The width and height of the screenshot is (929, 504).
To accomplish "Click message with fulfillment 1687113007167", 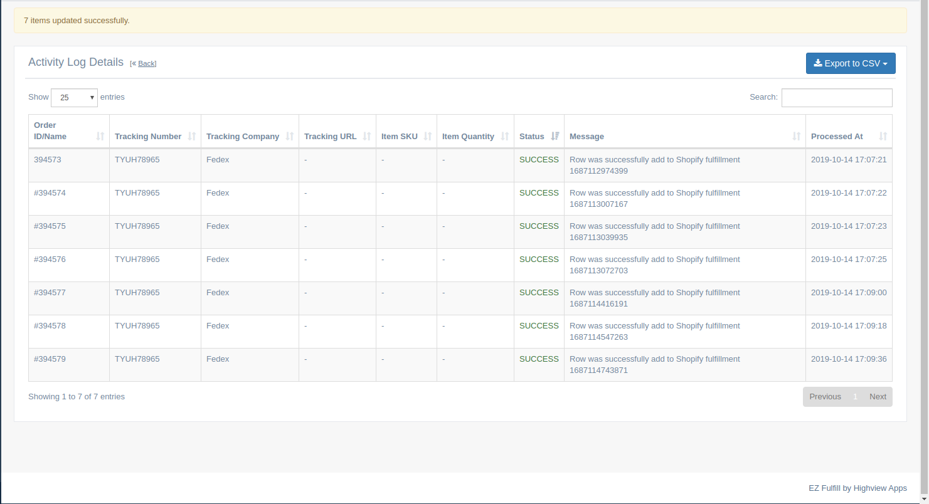I will [655, 199].
